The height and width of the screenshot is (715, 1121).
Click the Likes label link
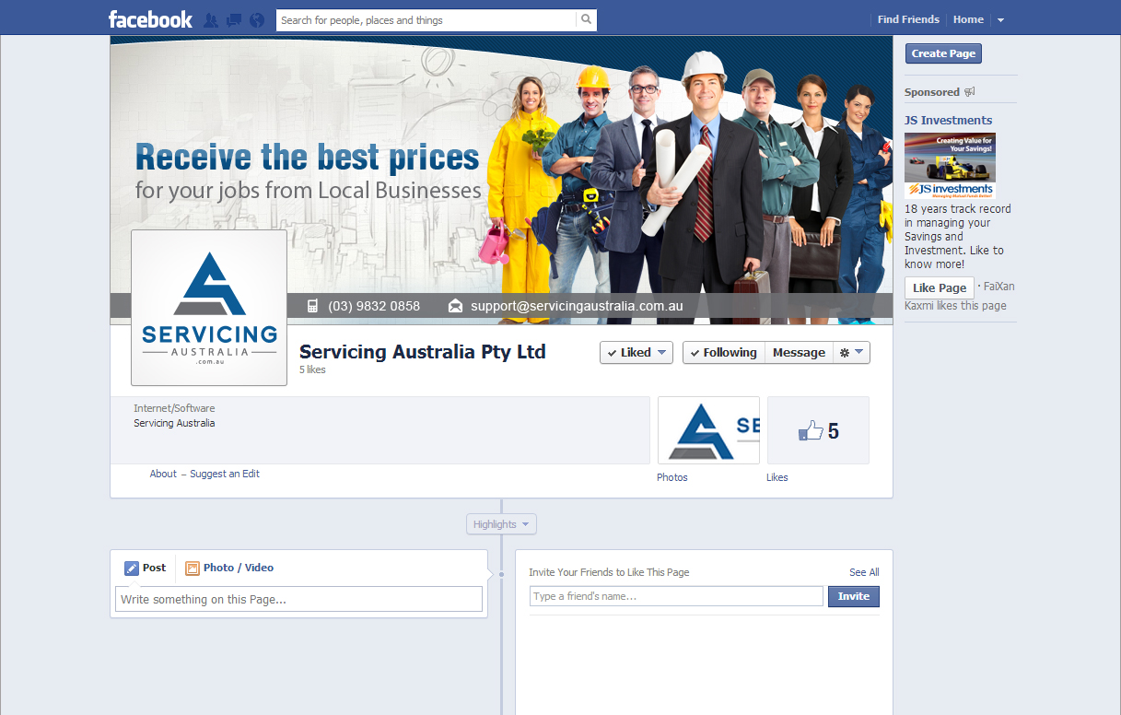[777, 477]
